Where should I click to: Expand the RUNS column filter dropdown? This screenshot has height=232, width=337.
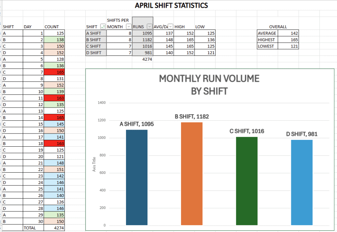coord(149,27)
